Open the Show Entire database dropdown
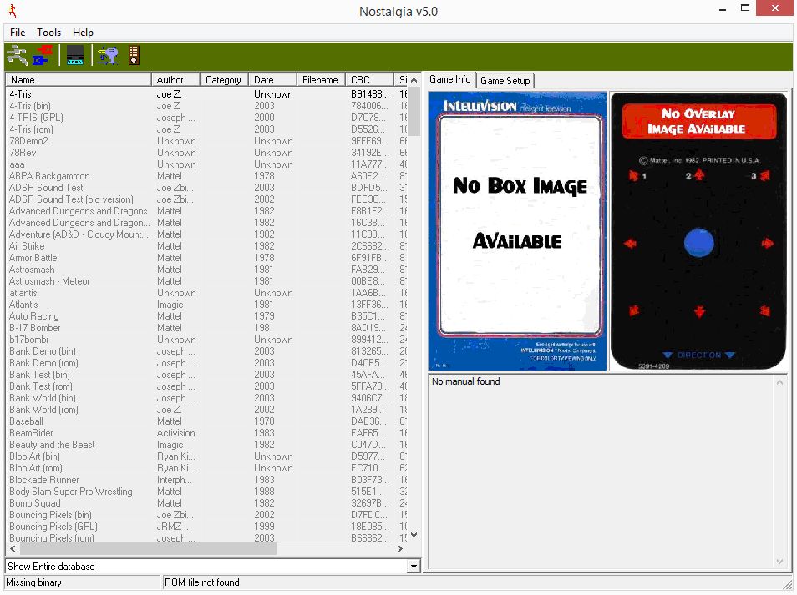Image resolution: width=797 pixels, height=595 pixels. tap(414, 566)
